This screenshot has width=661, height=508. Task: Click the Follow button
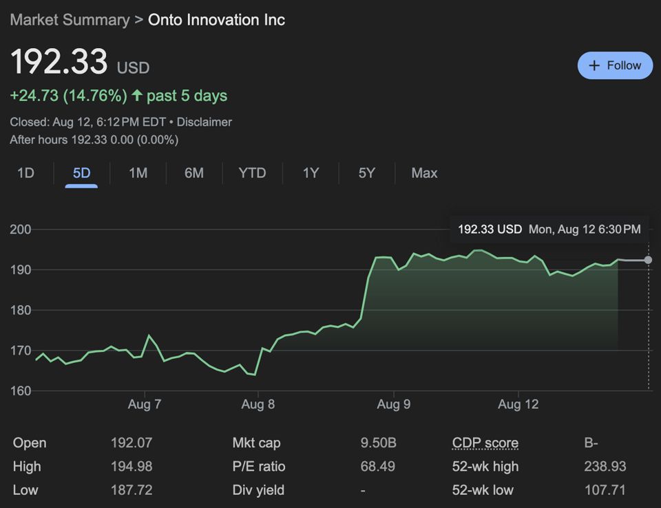[x=615, y=65]
